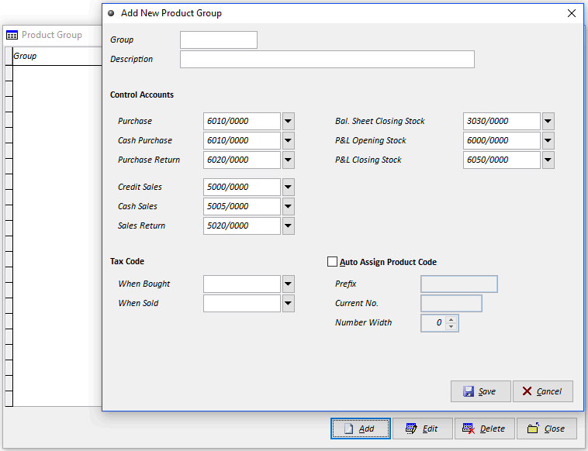Click the Cash Sales field showing 5005/0000
Screen dimensions: 588x451
pyautogui.click(x=242, y=206)
